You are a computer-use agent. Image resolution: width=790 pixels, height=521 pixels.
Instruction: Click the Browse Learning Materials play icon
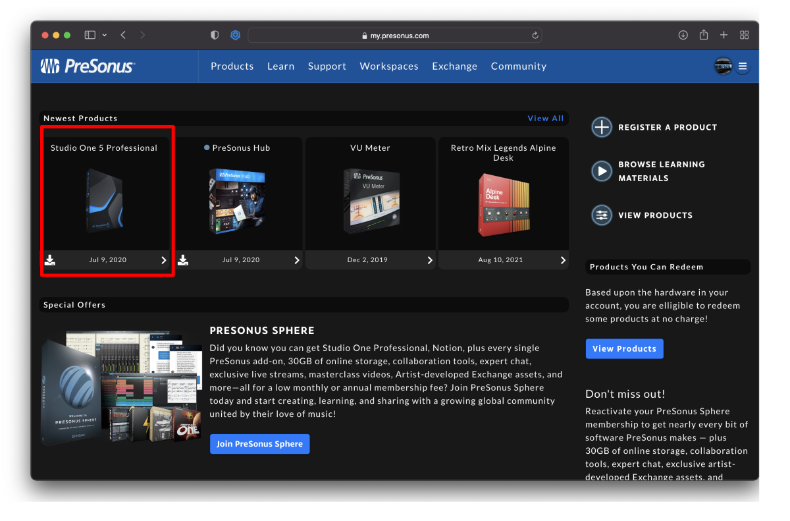click(x=602, y=171)
